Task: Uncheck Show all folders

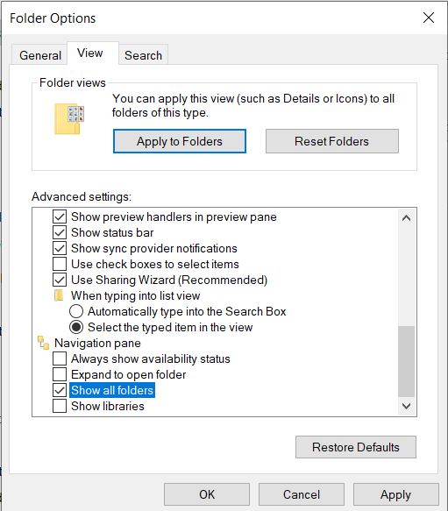Action: (x=60, y=390)
